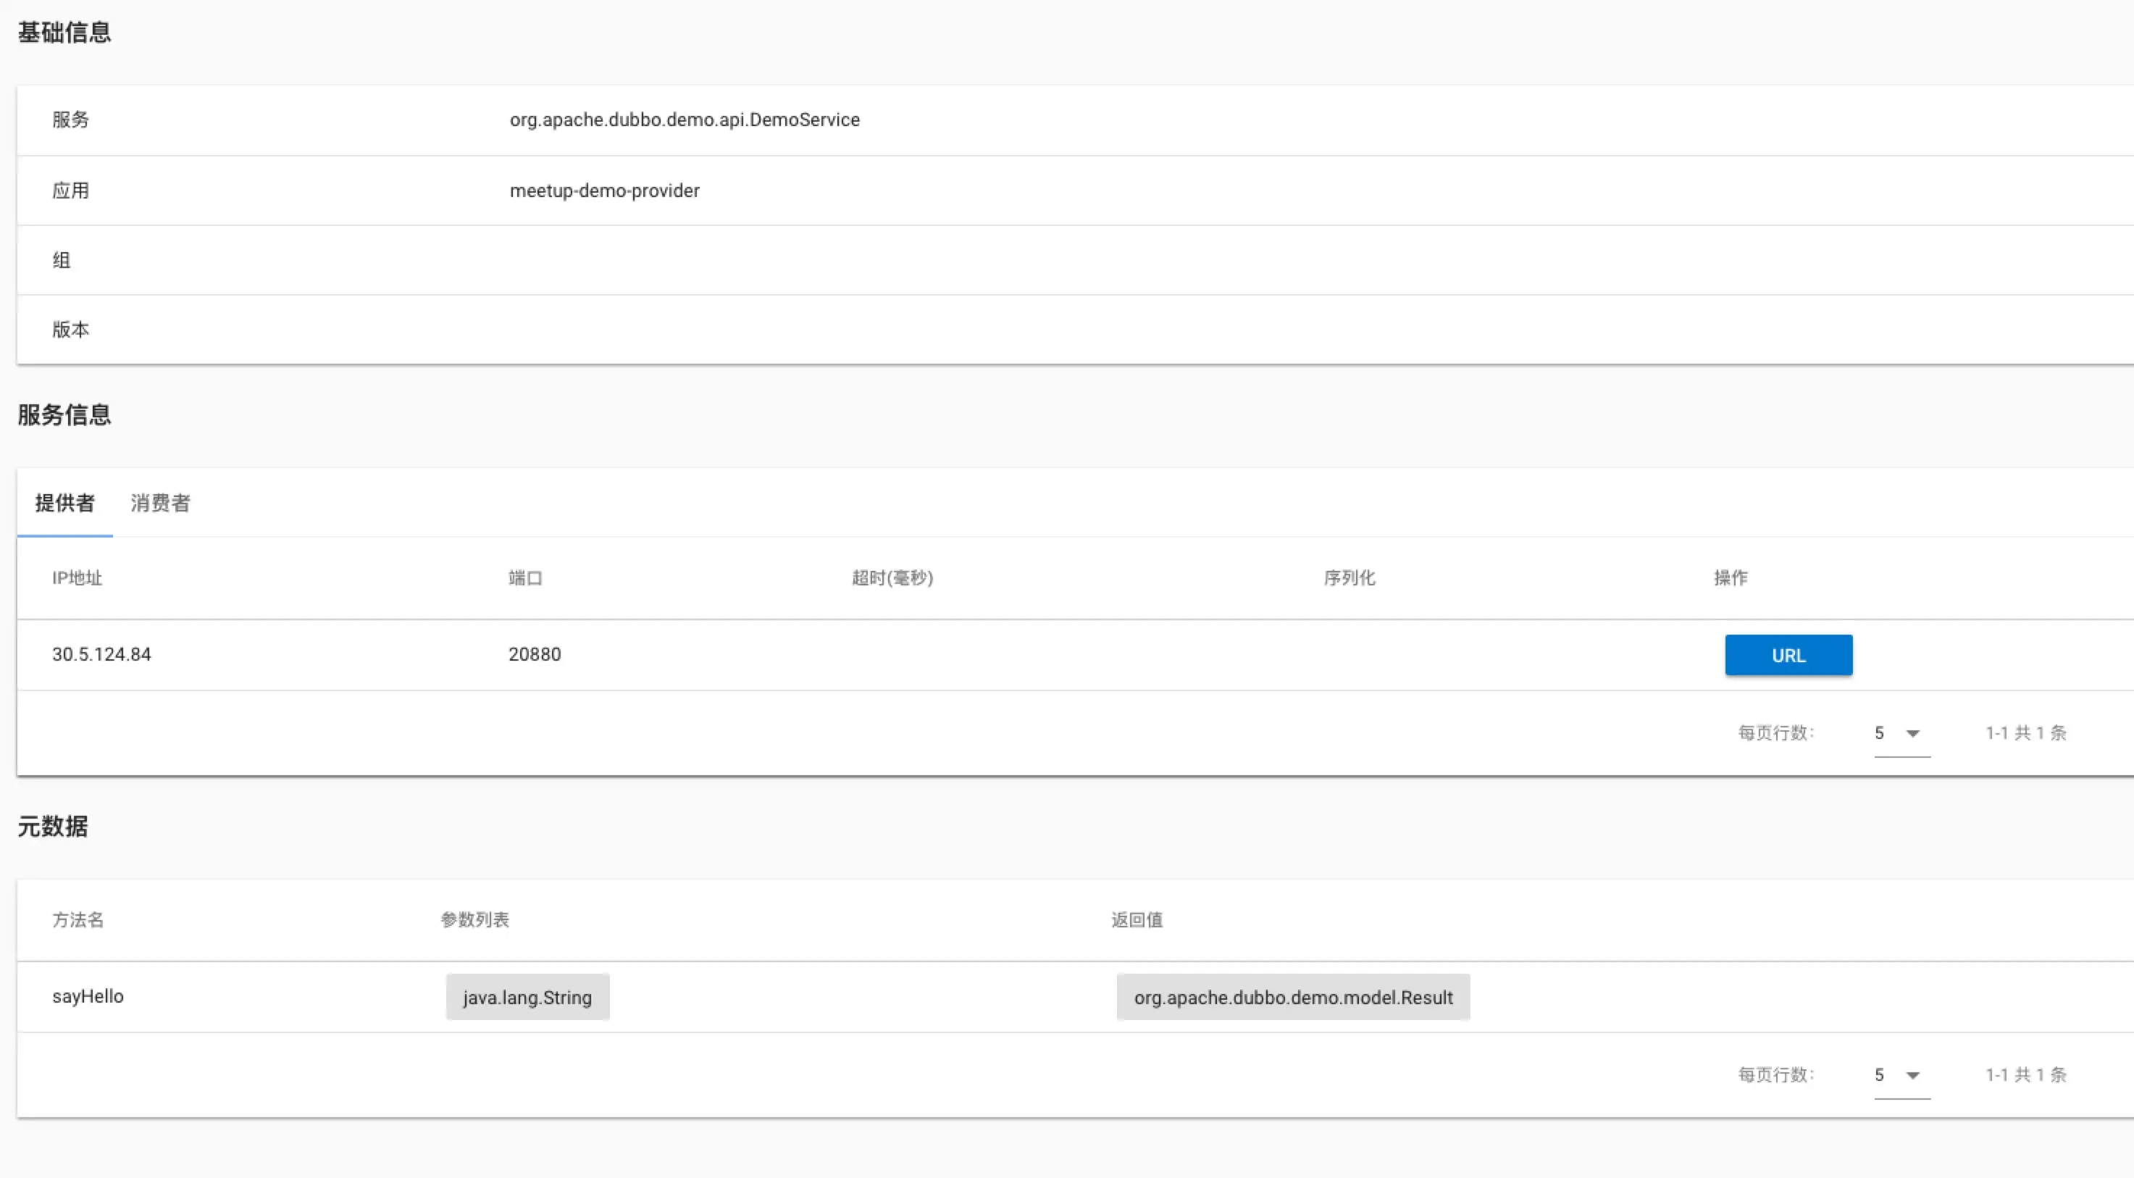Click the 操作 column header
Image resolution: width=2134 pixels, height=1178 pixels.
pos(1730,578)
